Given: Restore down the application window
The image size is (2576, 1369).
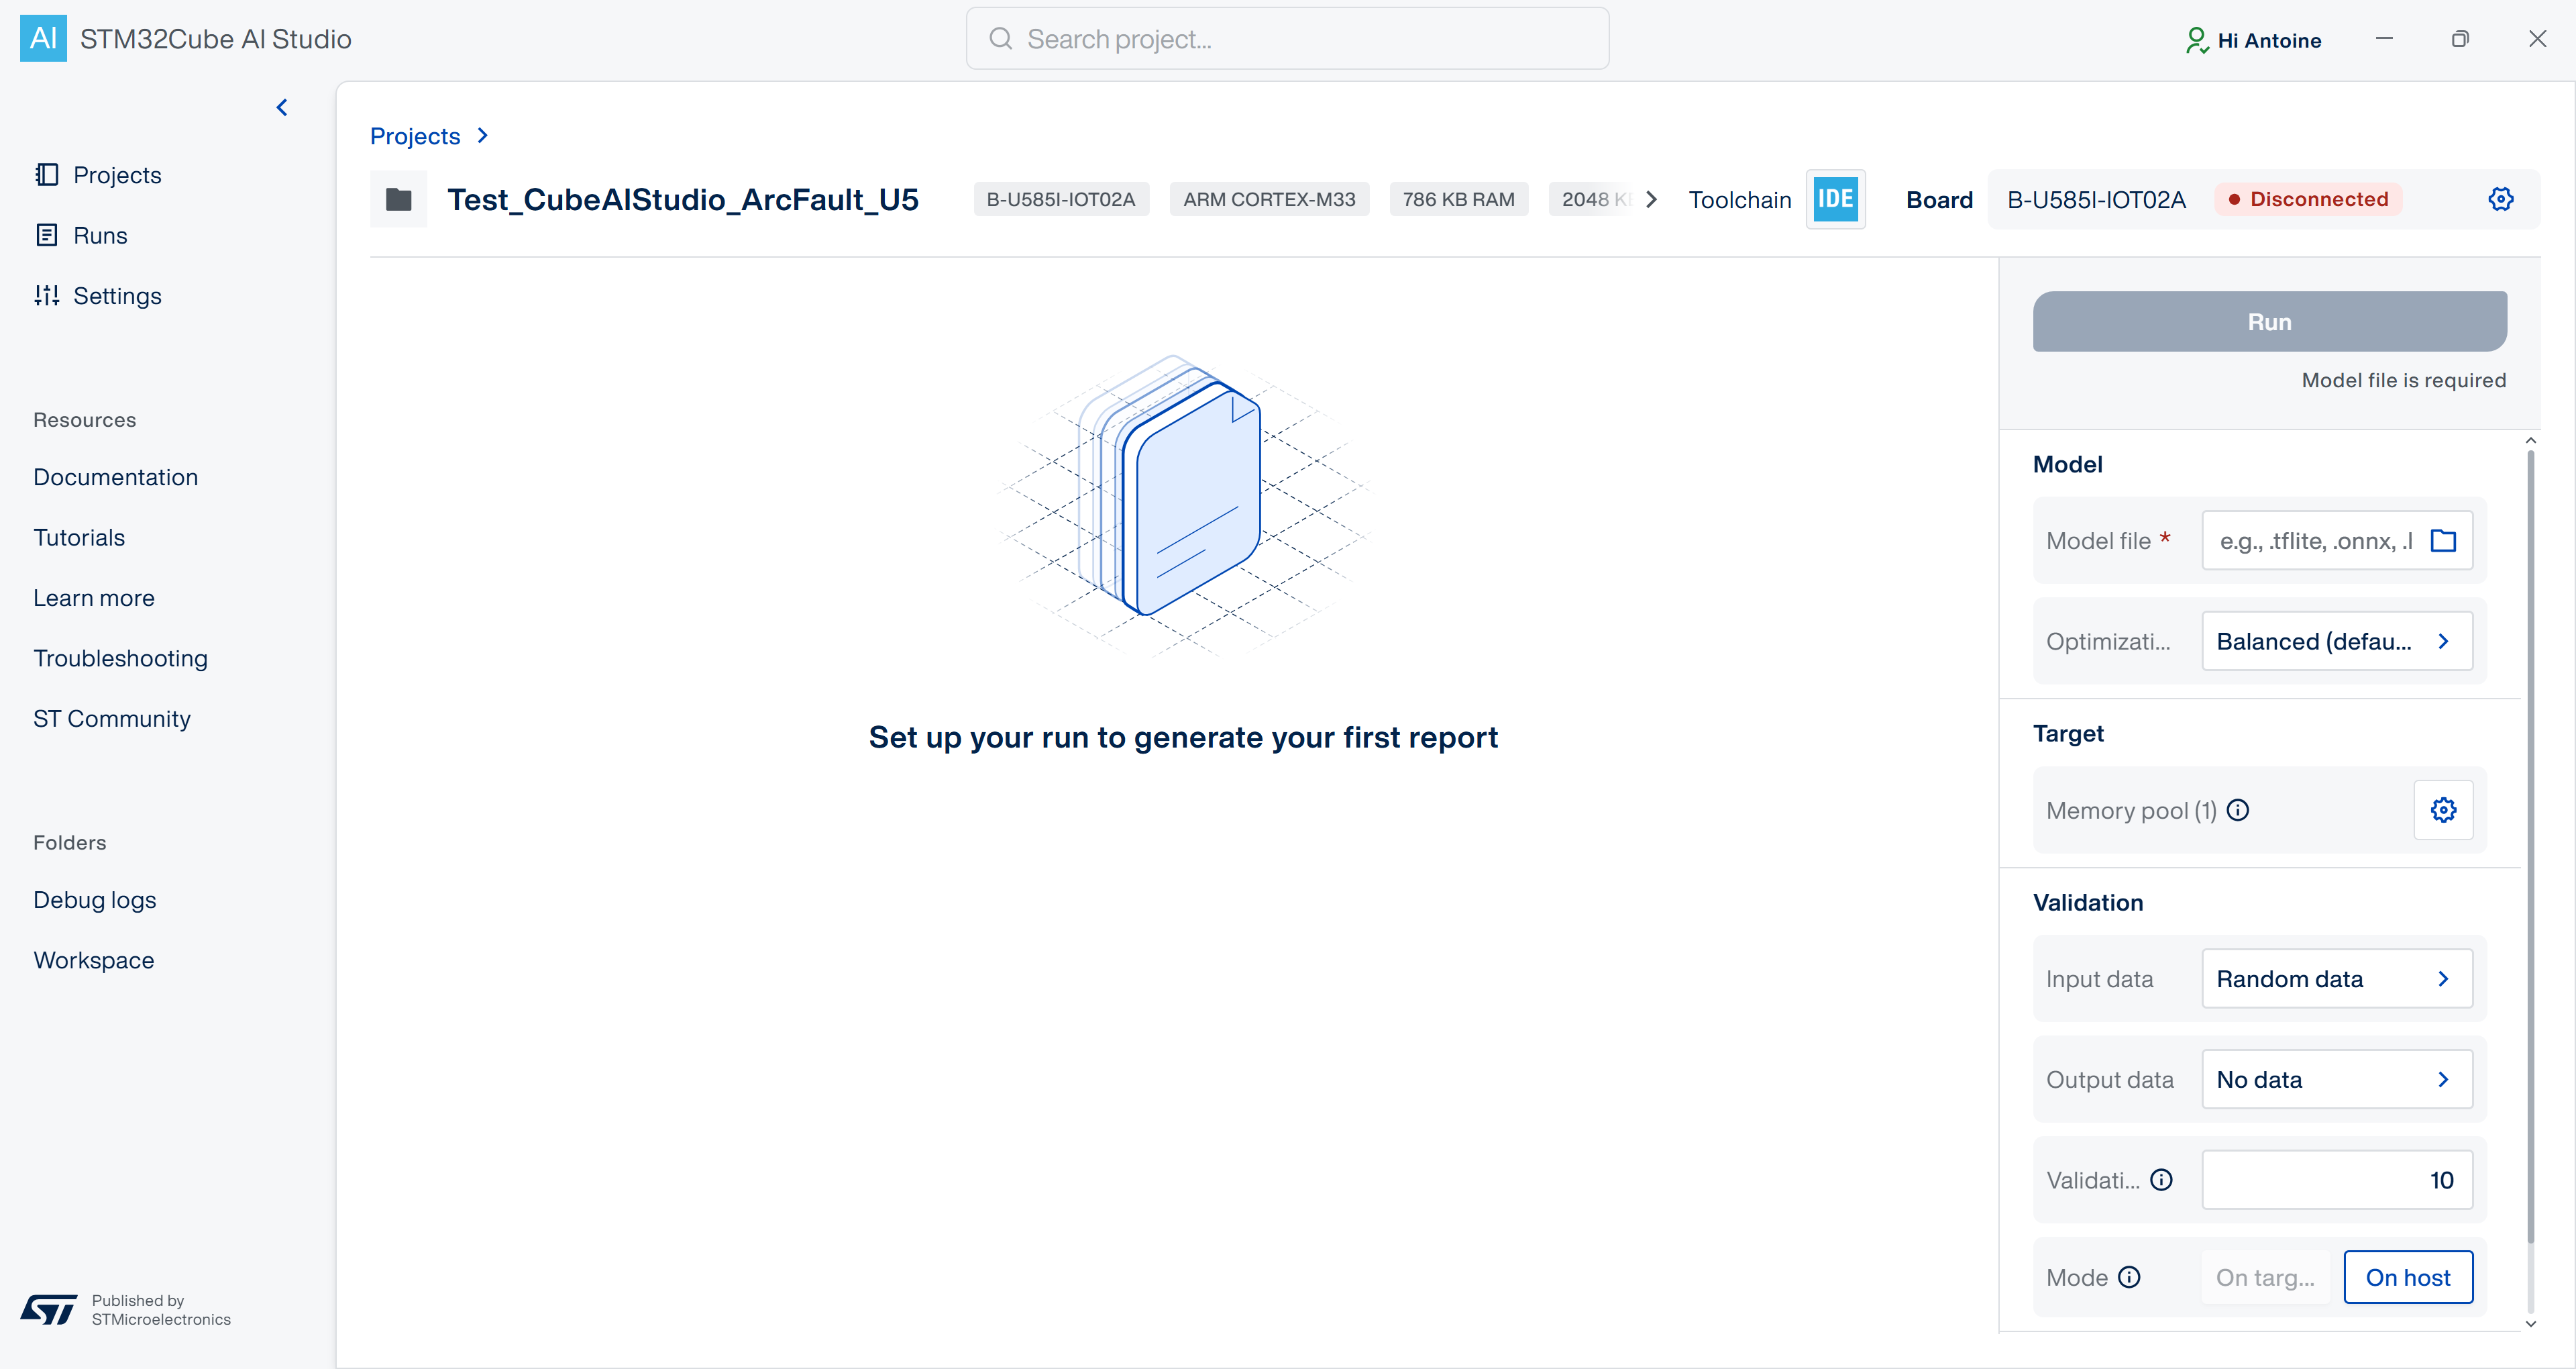Looking at the screenshot, I should pyautogui.click(x=2460, y=39).
